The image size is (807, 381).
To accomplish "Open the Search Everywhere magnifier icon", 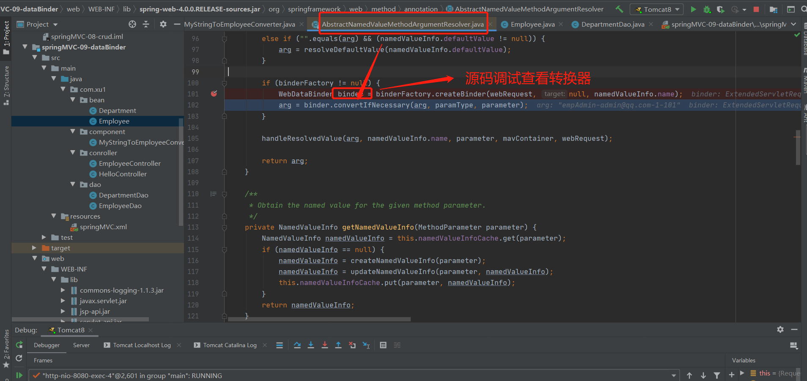I will [x=804, y=9].
